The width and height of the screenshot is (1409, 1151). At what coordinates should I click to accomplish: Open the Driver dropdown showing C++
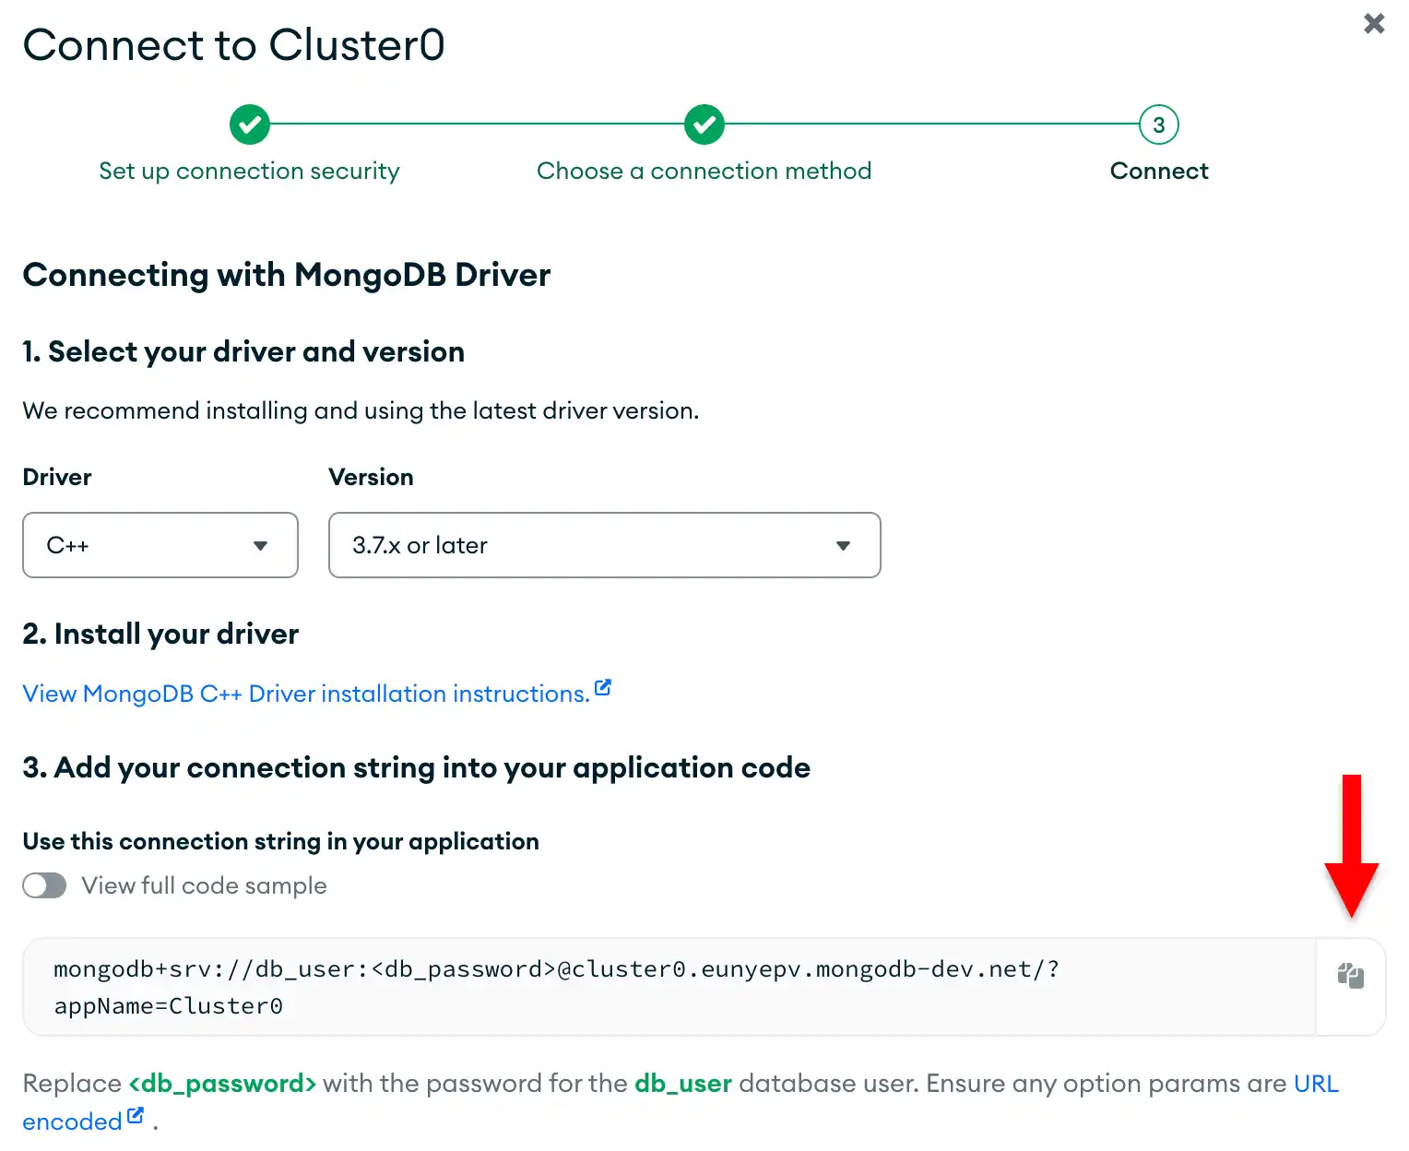tap(160, 545)
